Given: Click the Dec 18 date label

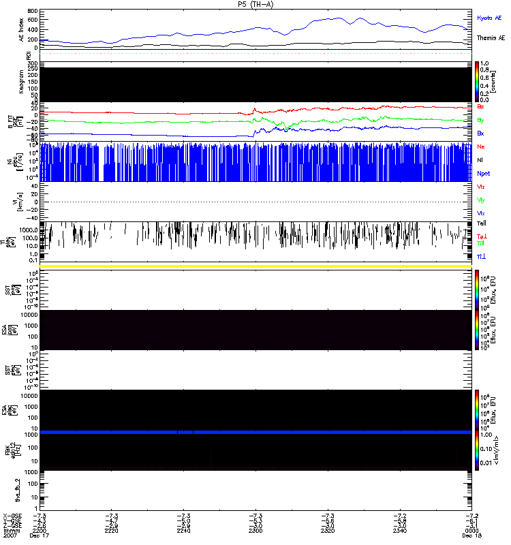Looking at the screenshot, I should pyautogui.click(x=471, y=535).
